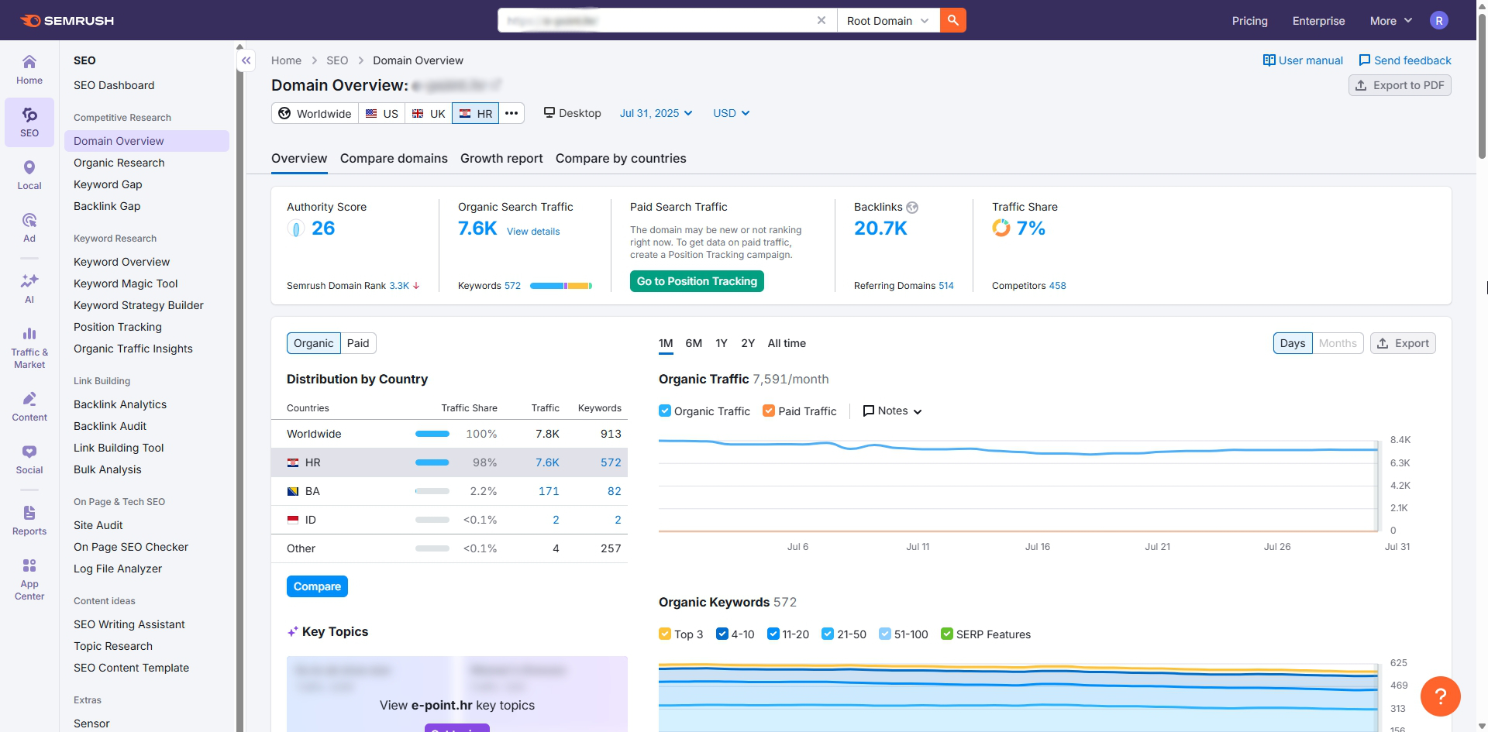
Task: Collapse the SEO menu panel with double chevron
Action: tap(246, 60)
